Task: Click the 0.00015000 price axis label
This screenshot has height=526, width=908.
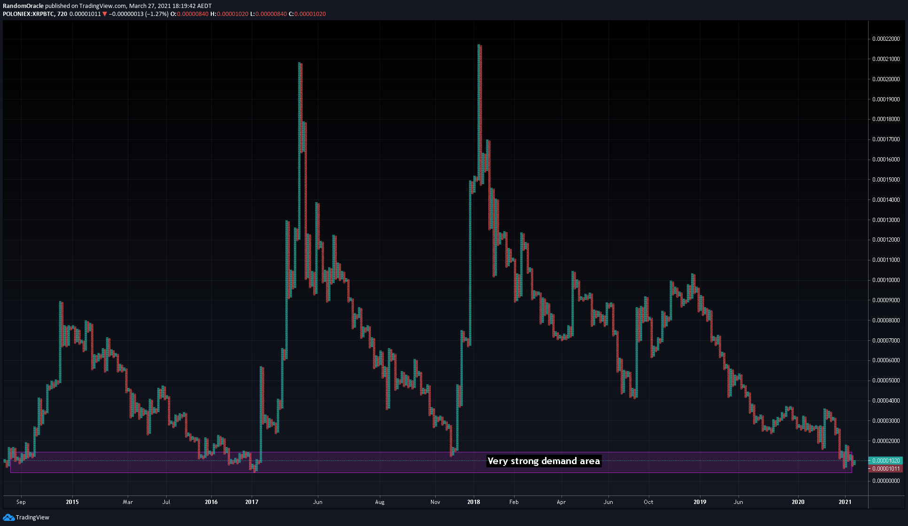Action: click(886, 180)
